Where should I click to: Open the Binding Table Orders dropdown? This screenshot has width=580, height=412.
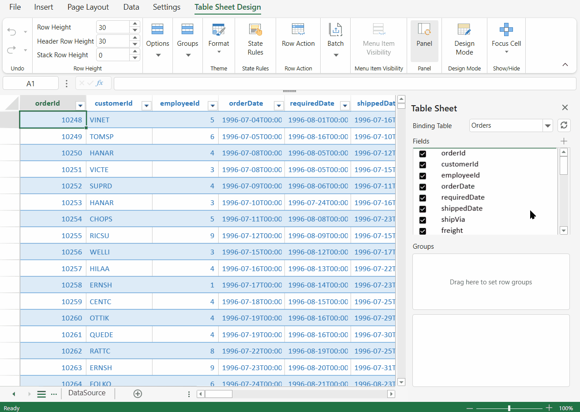pyautogui.click(x=548, y=125)
